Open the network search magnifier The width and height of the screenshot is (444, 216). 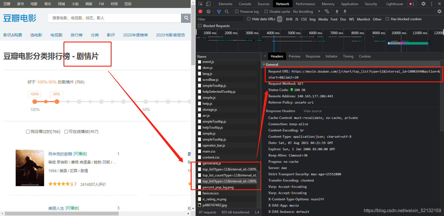[x=227, y=11]
